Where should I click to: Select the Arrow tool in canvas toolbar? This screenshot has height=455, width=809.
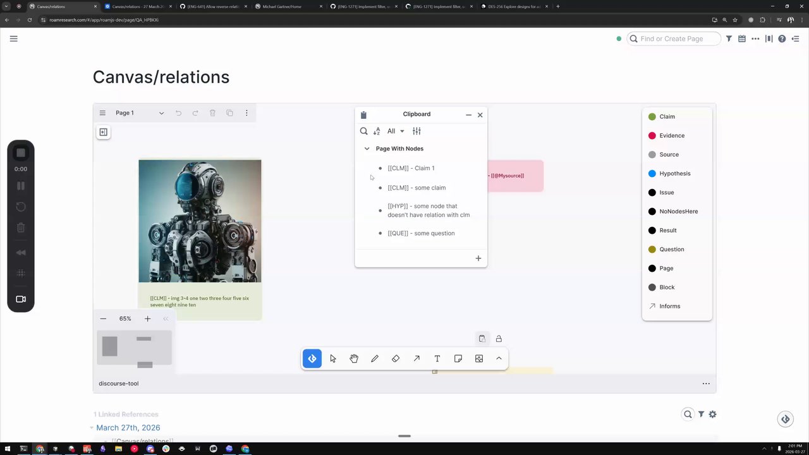[417, 359]
